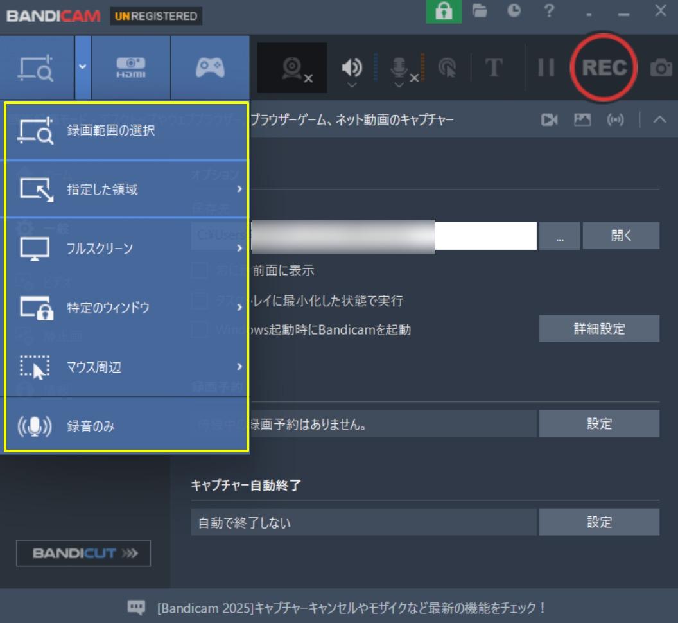678x623 pixels.
Task: Choose フルスクリーン menu item
Action: pos(126,249)
